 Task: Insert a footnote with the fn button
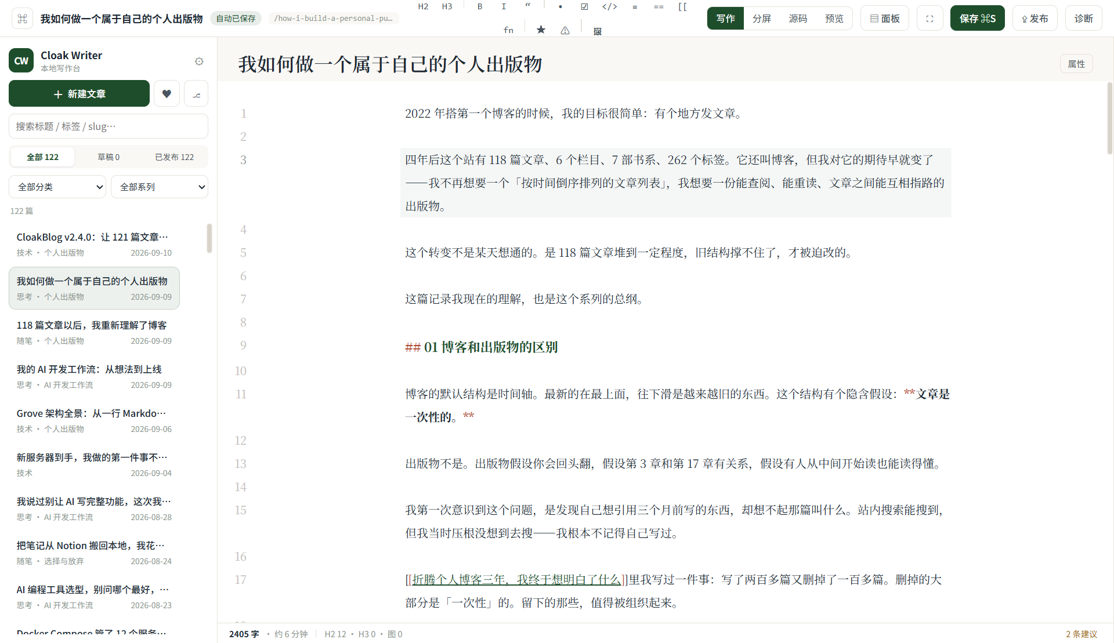[x=508, y=30]
